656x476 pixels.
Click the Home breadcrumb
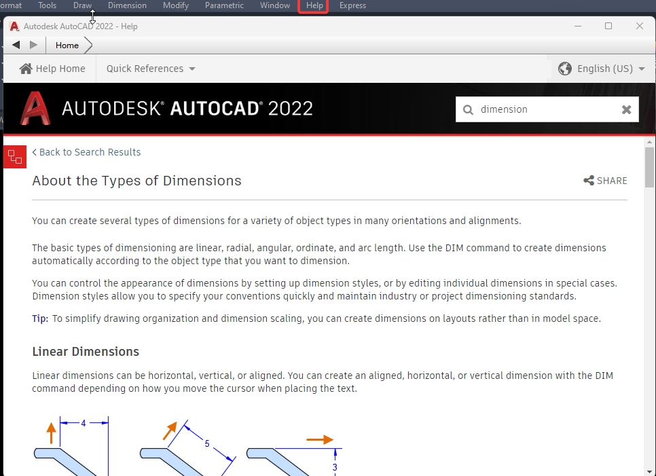(x=67, y=45)
